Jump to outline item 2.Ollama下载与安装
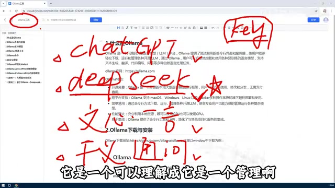Image resolution: width=335 pixels, height=188 pixels. 15,42
